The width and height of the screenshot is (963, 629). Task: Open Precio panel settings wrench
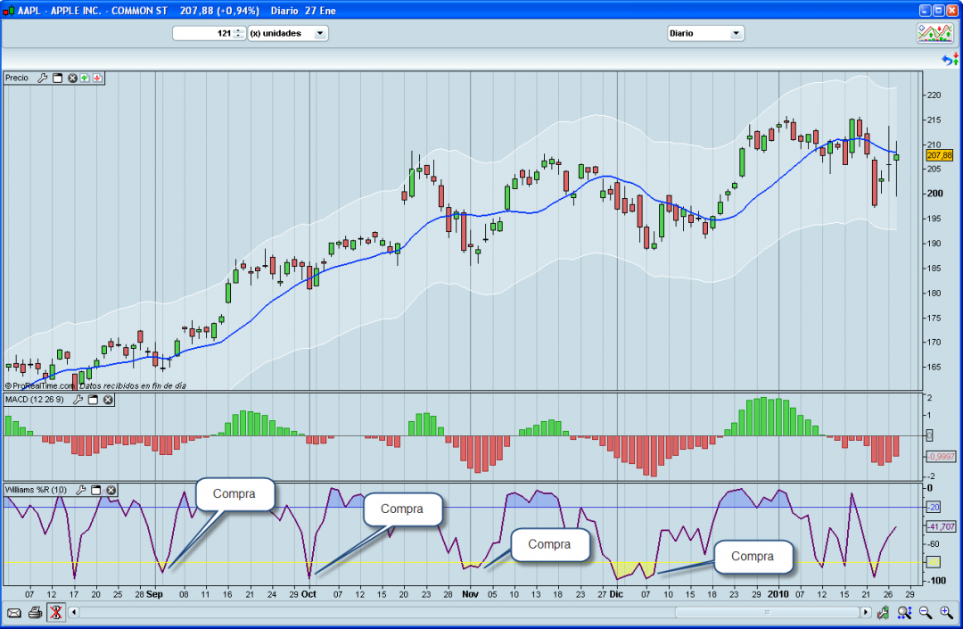pos(42,79)
